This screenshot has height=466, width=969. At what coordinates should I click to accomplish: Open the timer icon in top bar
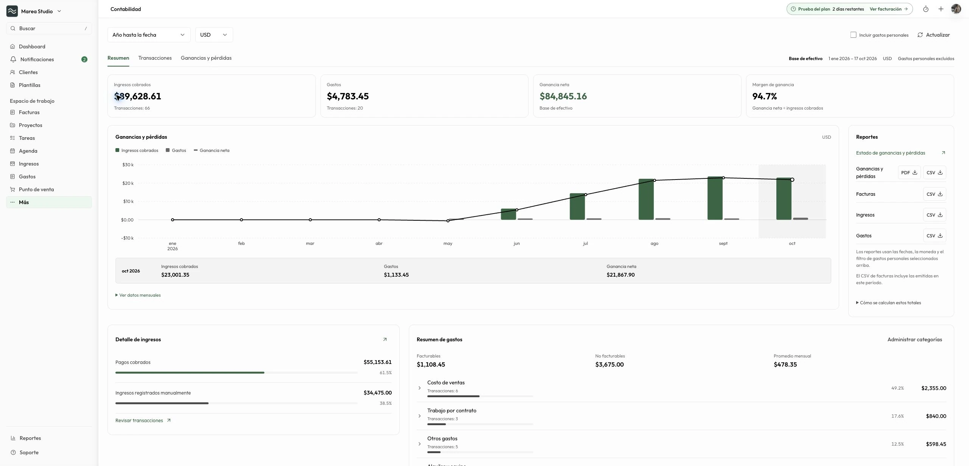(925, 9)
